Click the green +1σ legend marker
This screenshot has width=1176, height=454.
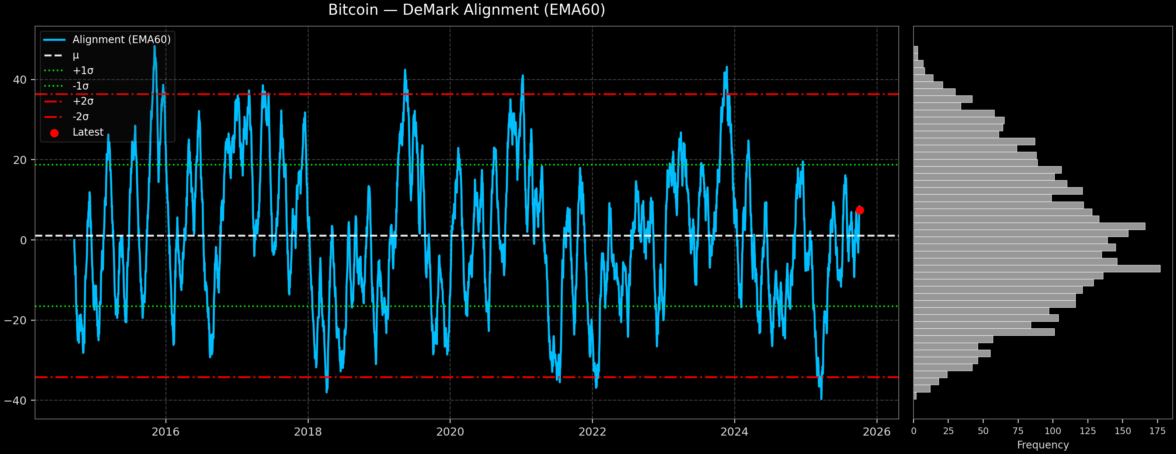coord(54,71)
